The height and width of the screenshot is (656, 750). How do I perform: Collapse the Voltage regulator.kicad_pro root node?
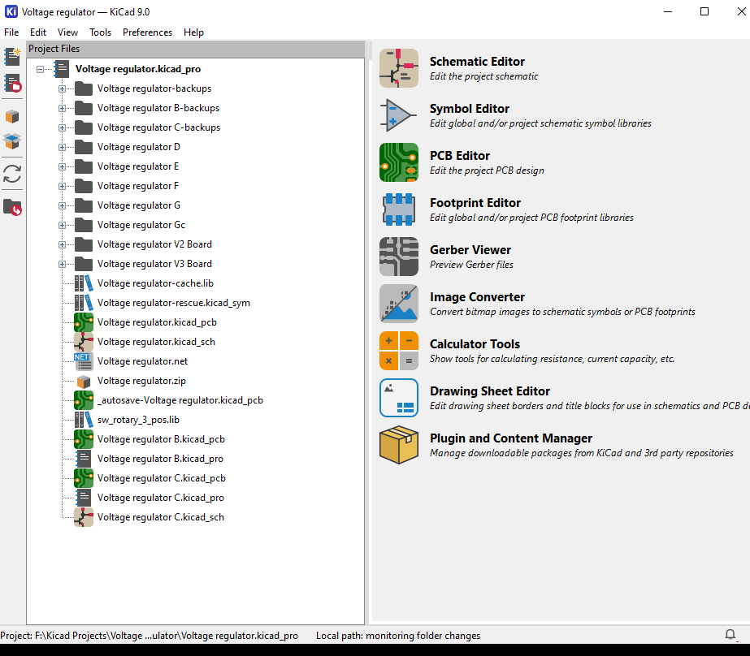tap(41, 69)
